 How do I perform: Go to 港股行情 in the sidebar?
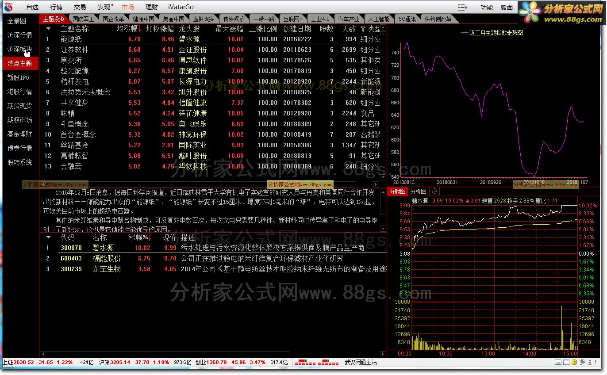[x=19, y=92]
